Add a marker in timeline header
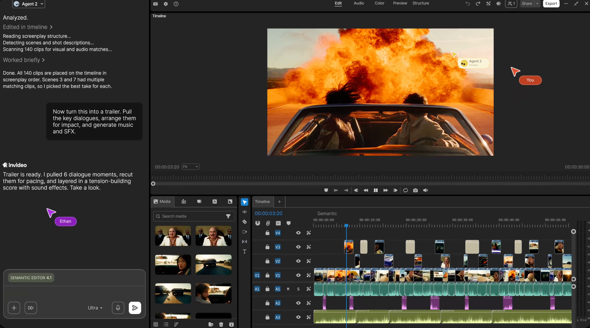Screen dimensions: 590x328 tap(288, 223)
